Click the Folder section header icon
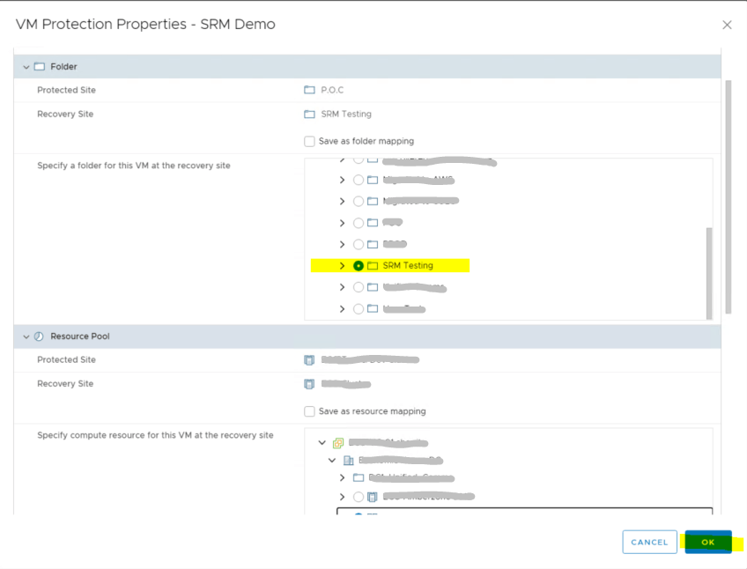This screenshot has width=747, height=569. (39, 67)
